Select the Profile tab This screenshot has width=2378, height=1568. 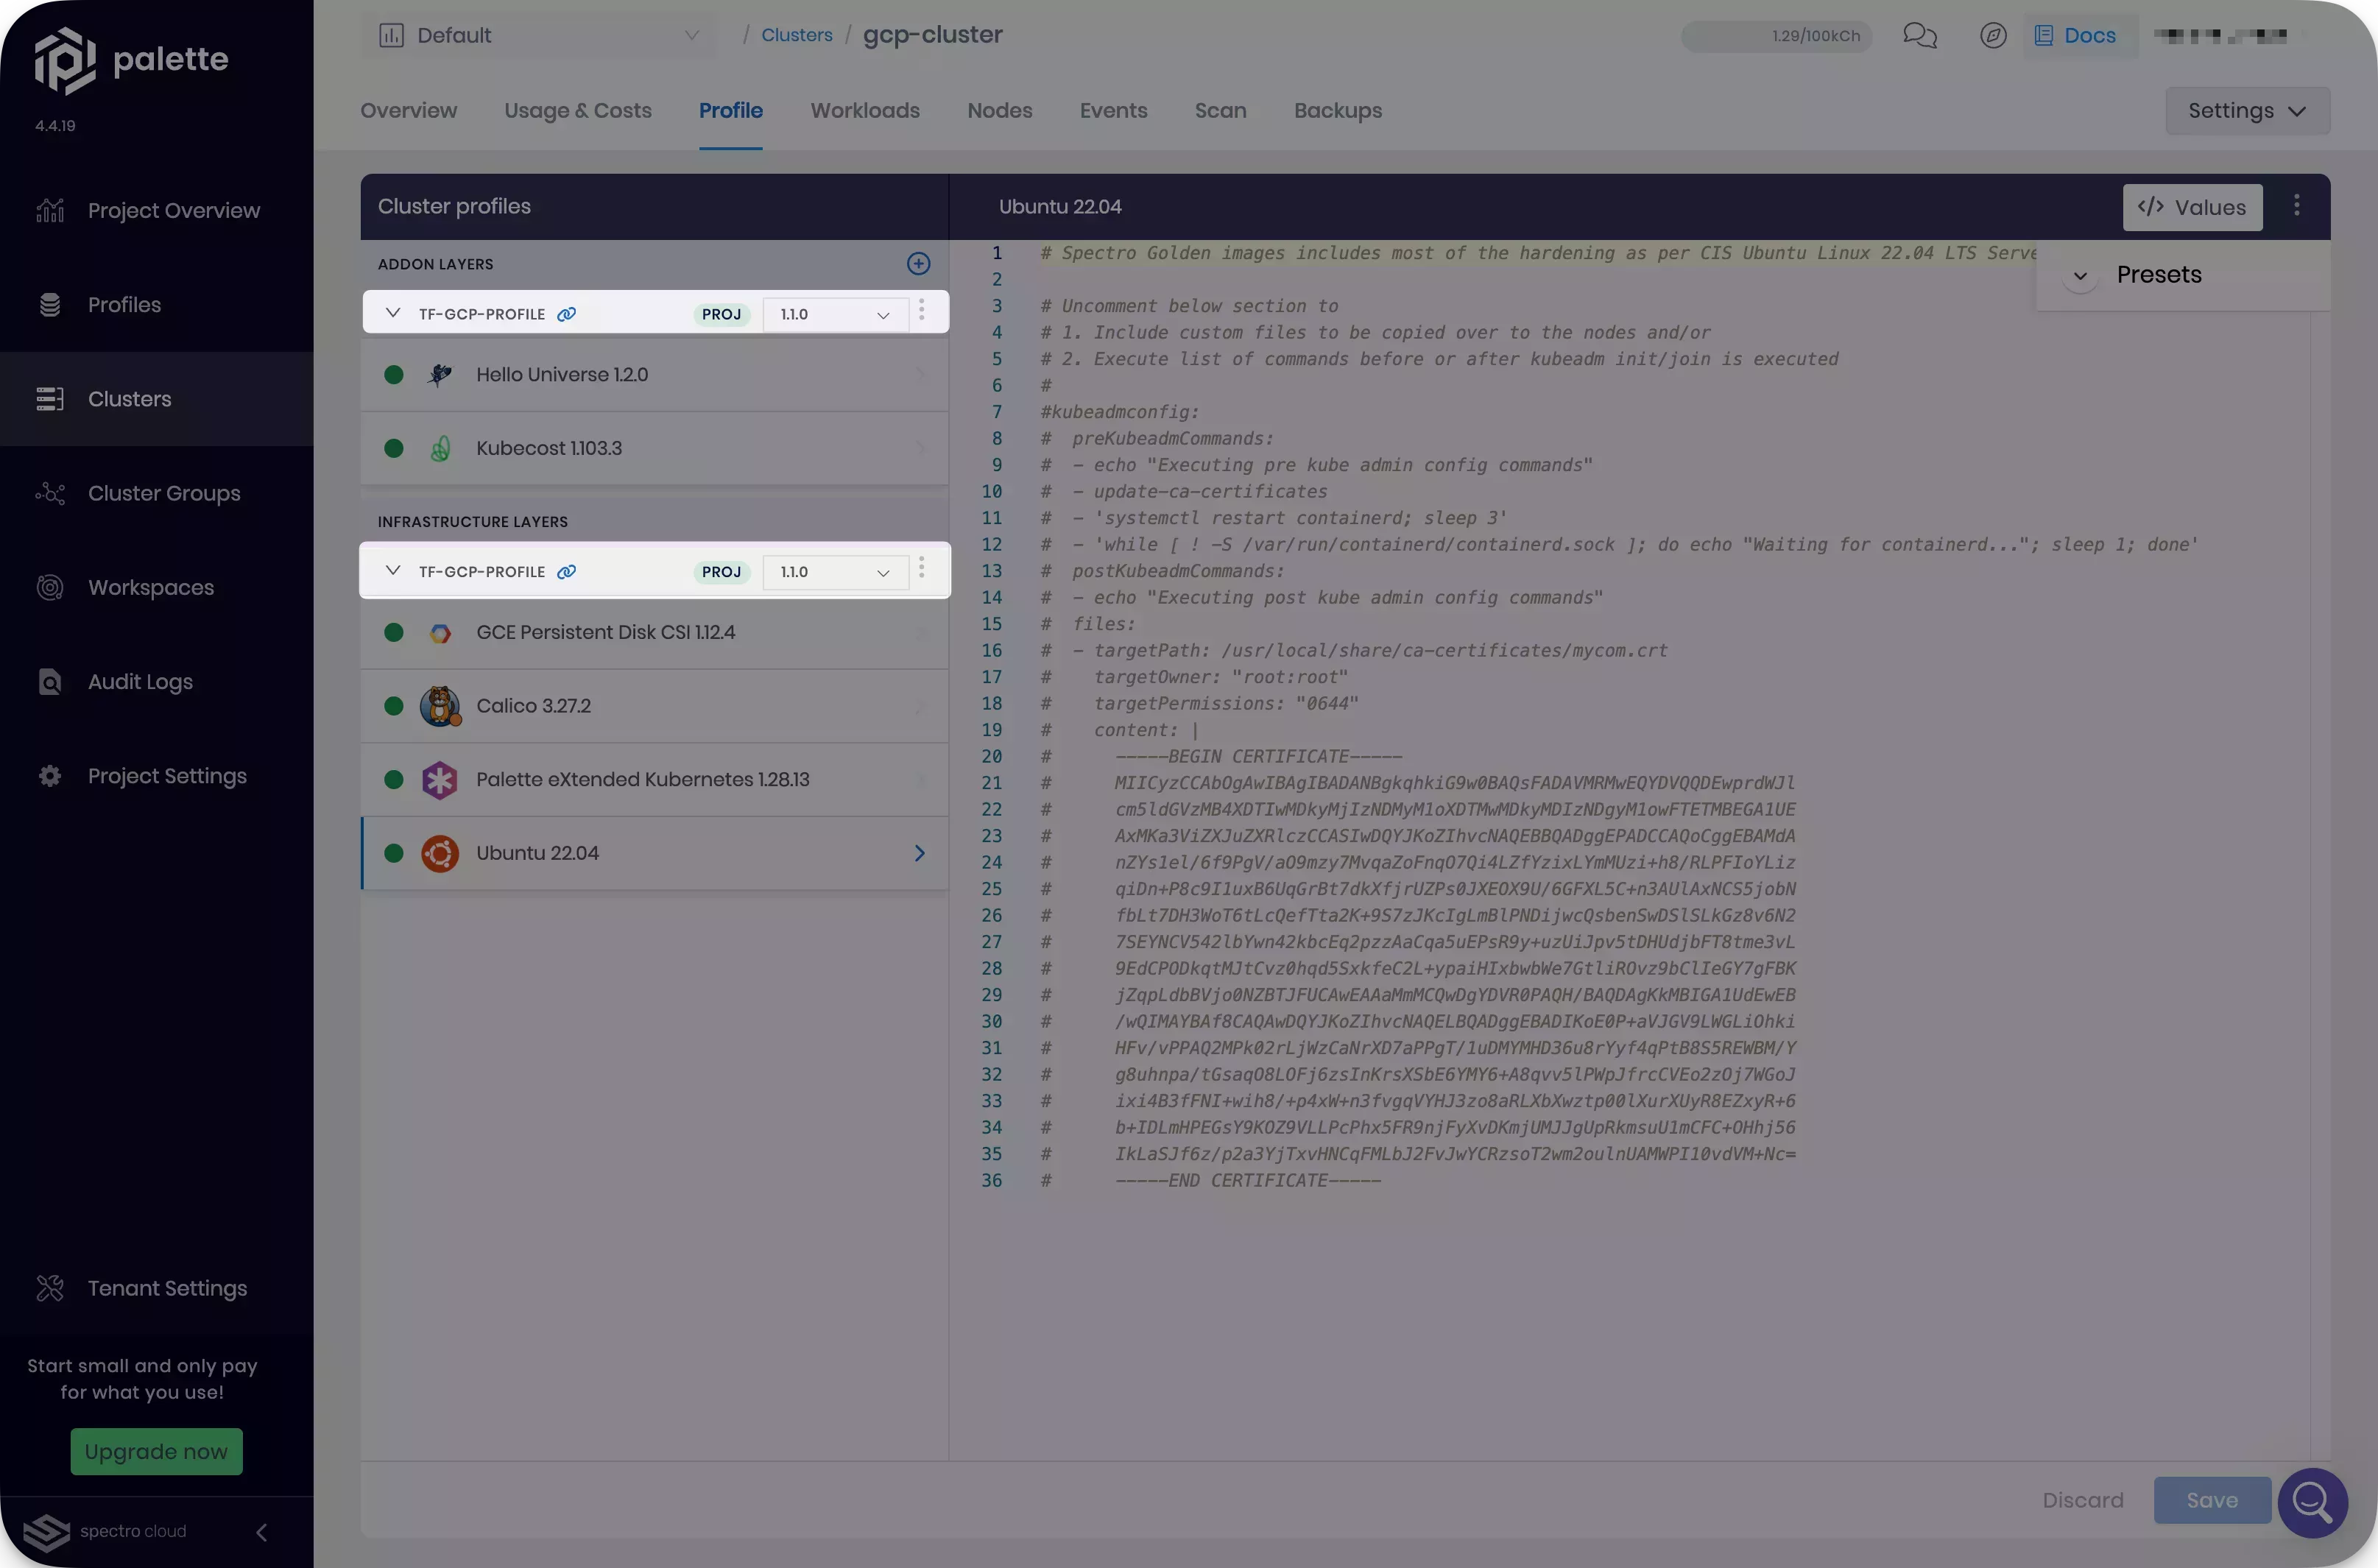tap(731, 110)
